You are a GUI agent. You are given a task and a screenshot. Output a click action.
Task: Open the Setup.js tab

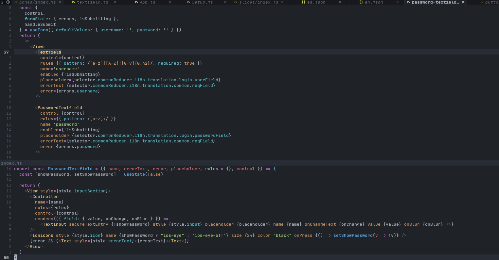(202, 2)
